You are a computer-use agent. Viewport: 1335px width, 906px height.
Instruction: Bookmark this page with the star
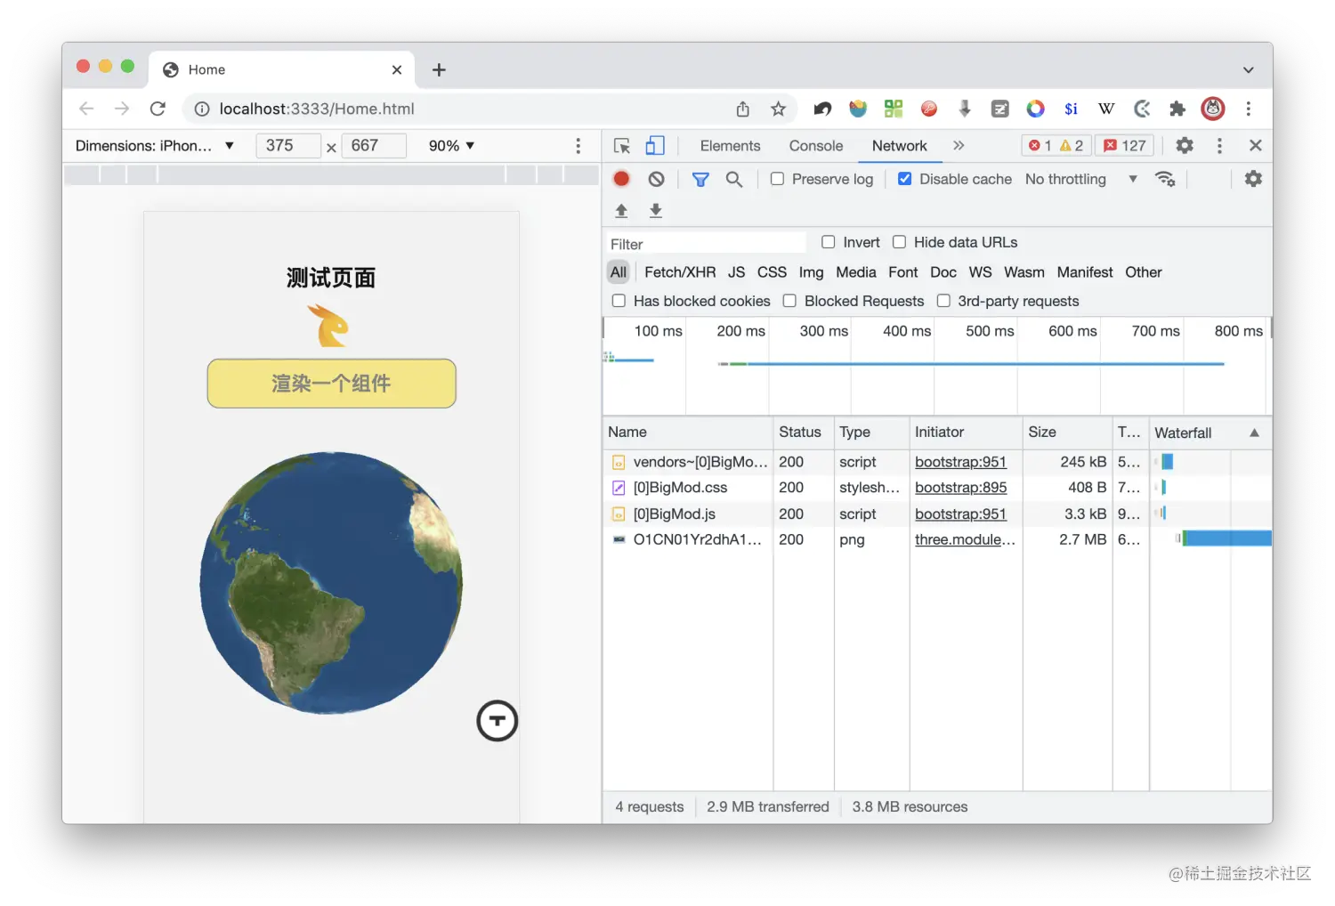click(778, 109)
